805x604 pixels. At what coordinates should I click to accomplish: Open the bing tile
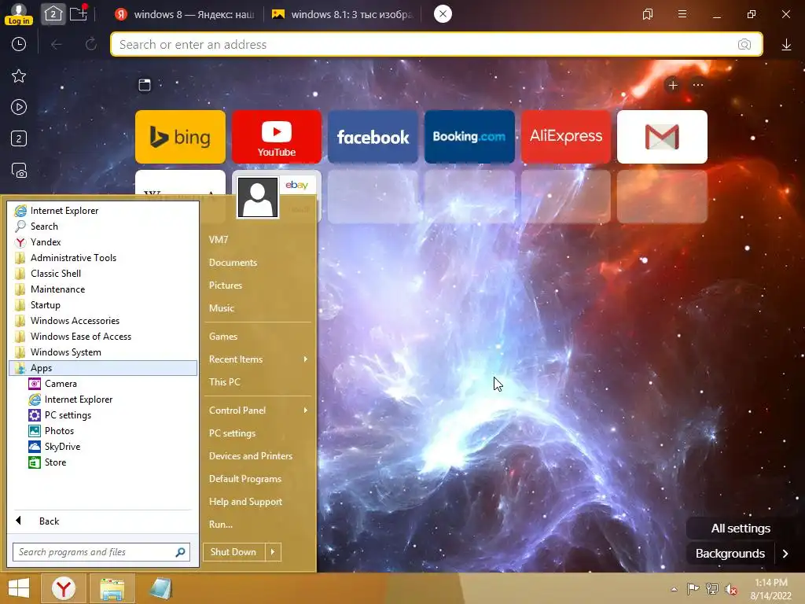point(180,137)
